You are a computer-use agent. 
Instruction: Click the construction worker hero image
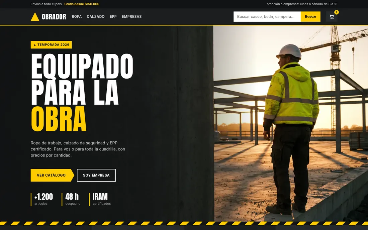[x=291, y=124]
